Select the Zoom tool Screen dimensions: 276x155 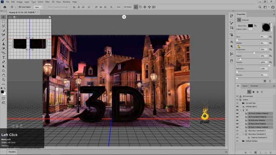coord(3,80)
